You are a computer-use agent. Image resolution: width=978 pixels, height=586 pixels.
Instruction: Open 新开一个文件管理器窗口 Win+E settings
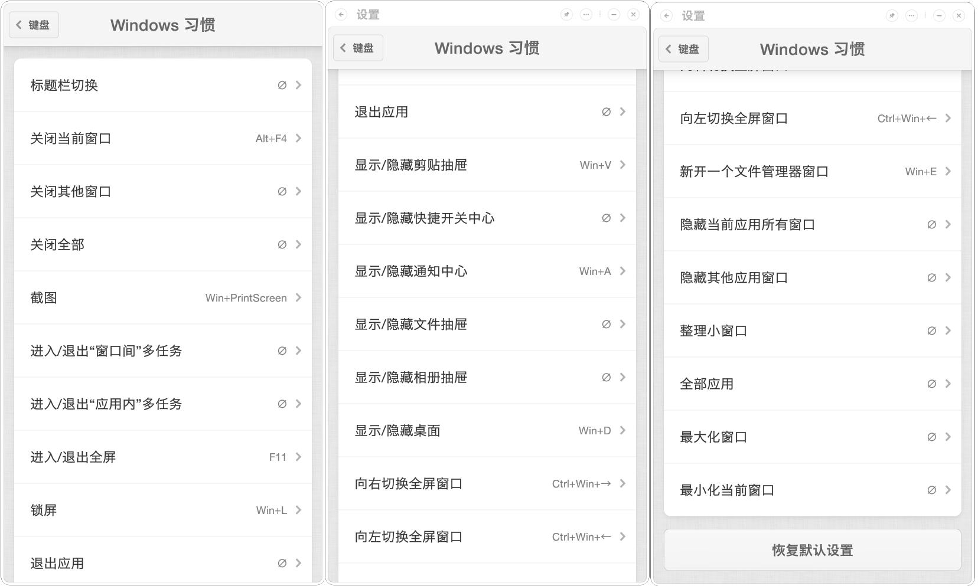click(x=812, y=171)
